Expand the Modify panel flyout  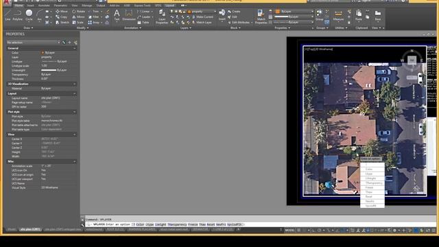click(82, 27)
